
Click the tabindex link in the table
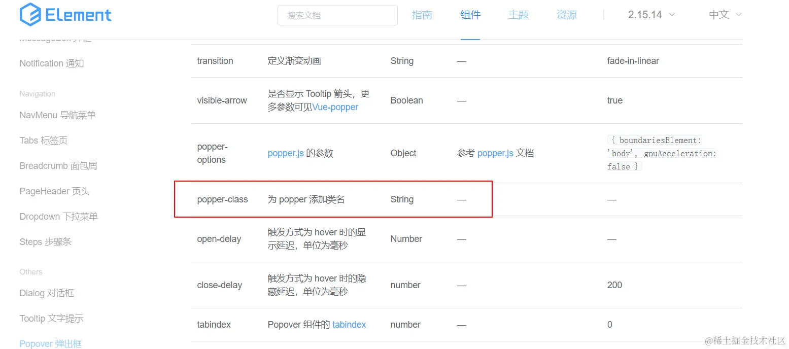(349, 325)
